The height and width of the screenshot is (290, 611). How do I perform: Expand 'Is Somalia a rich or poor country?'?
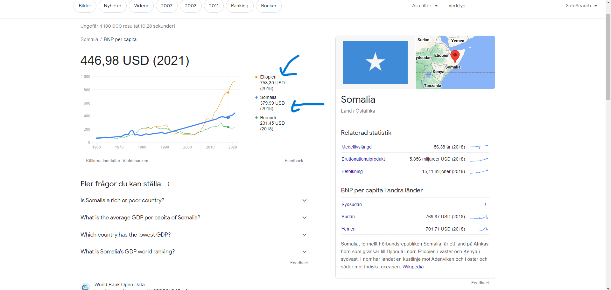194,200
